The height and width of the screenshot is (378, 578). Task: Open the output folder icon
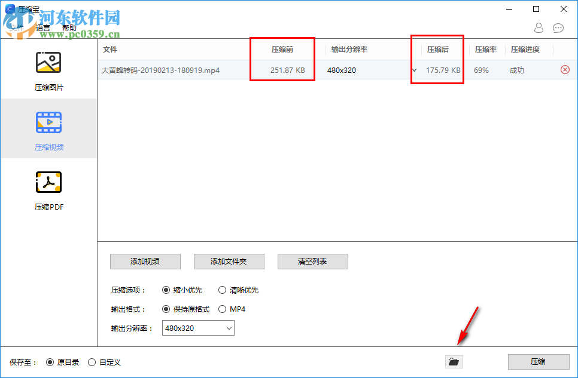coord(454,362)
